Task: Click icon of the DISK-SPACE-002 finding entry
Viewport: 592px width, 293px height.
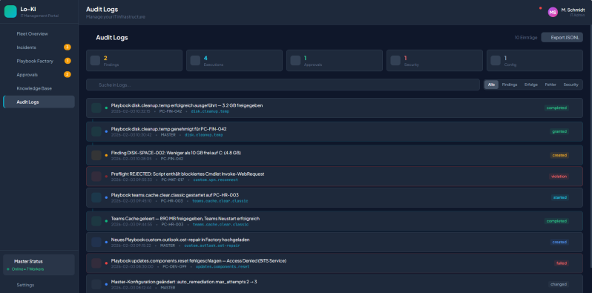Action: click(96, 155)
